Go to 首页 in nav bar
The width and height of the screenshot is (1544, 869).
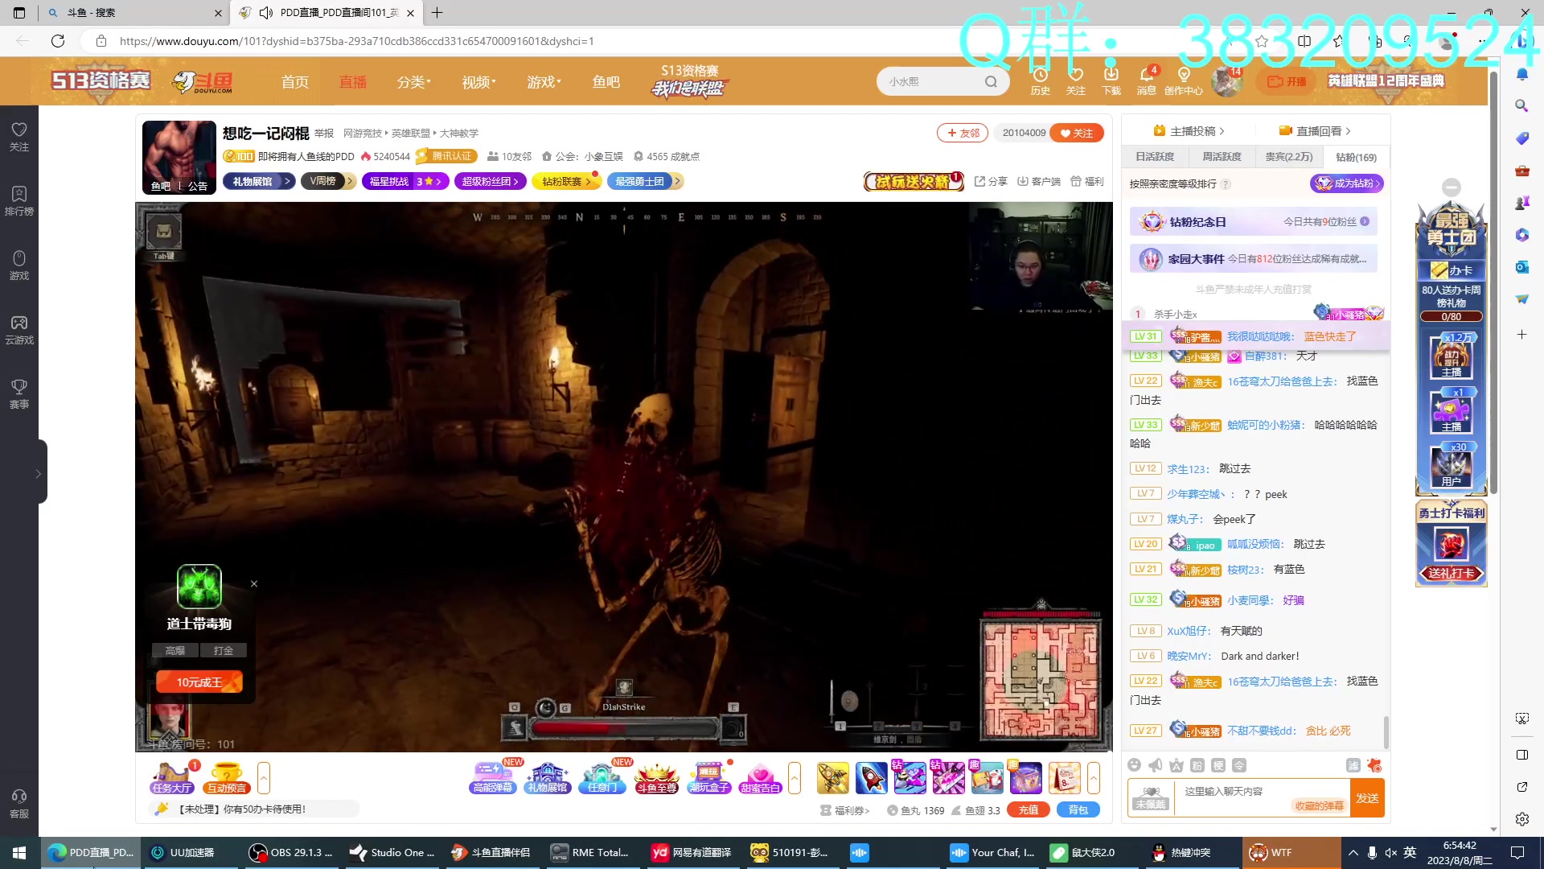[294, 81]
